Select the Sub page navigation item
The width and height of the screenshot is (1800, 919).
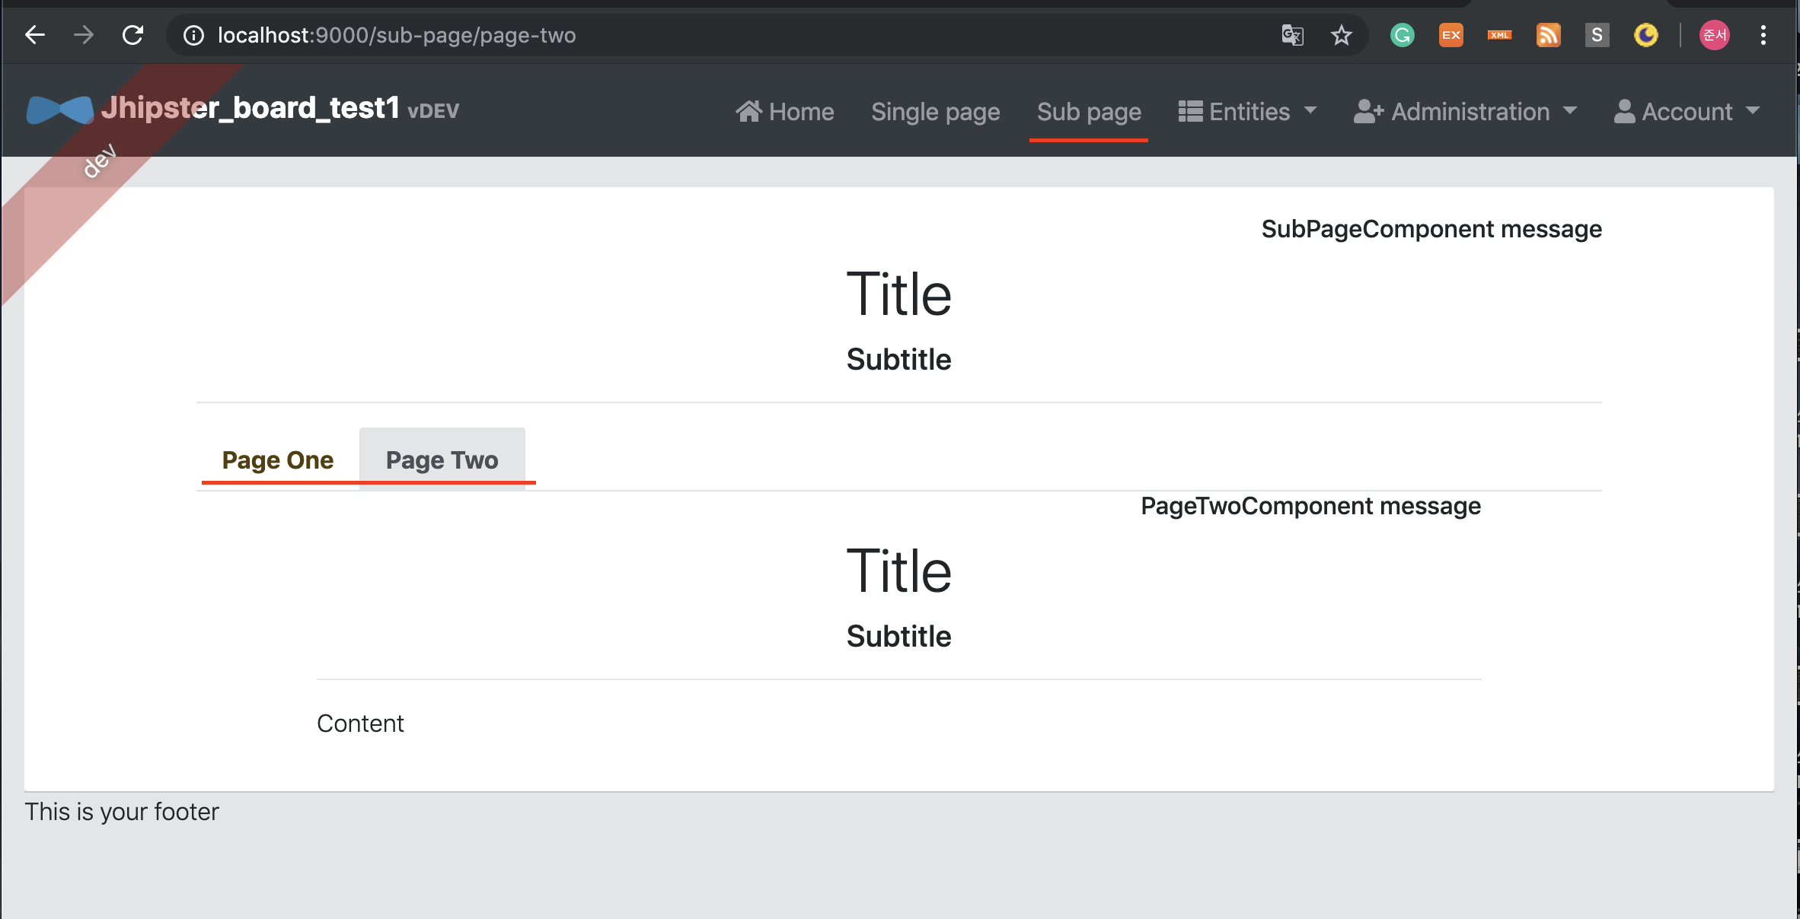click(x=1090, y=110)
